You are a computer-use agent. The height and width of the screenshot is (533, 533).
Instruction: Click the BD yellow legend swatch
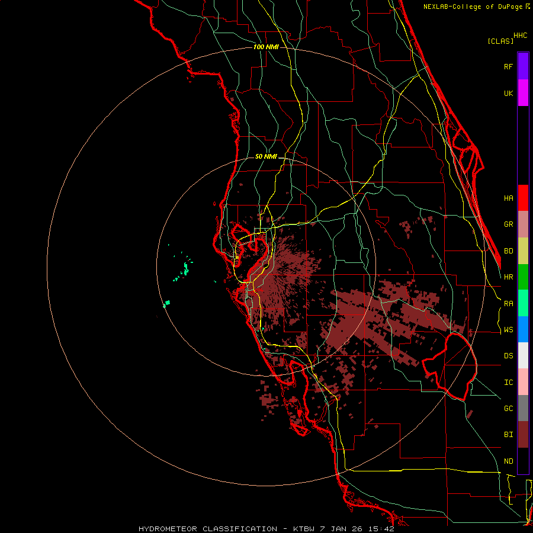pos(523,251)
